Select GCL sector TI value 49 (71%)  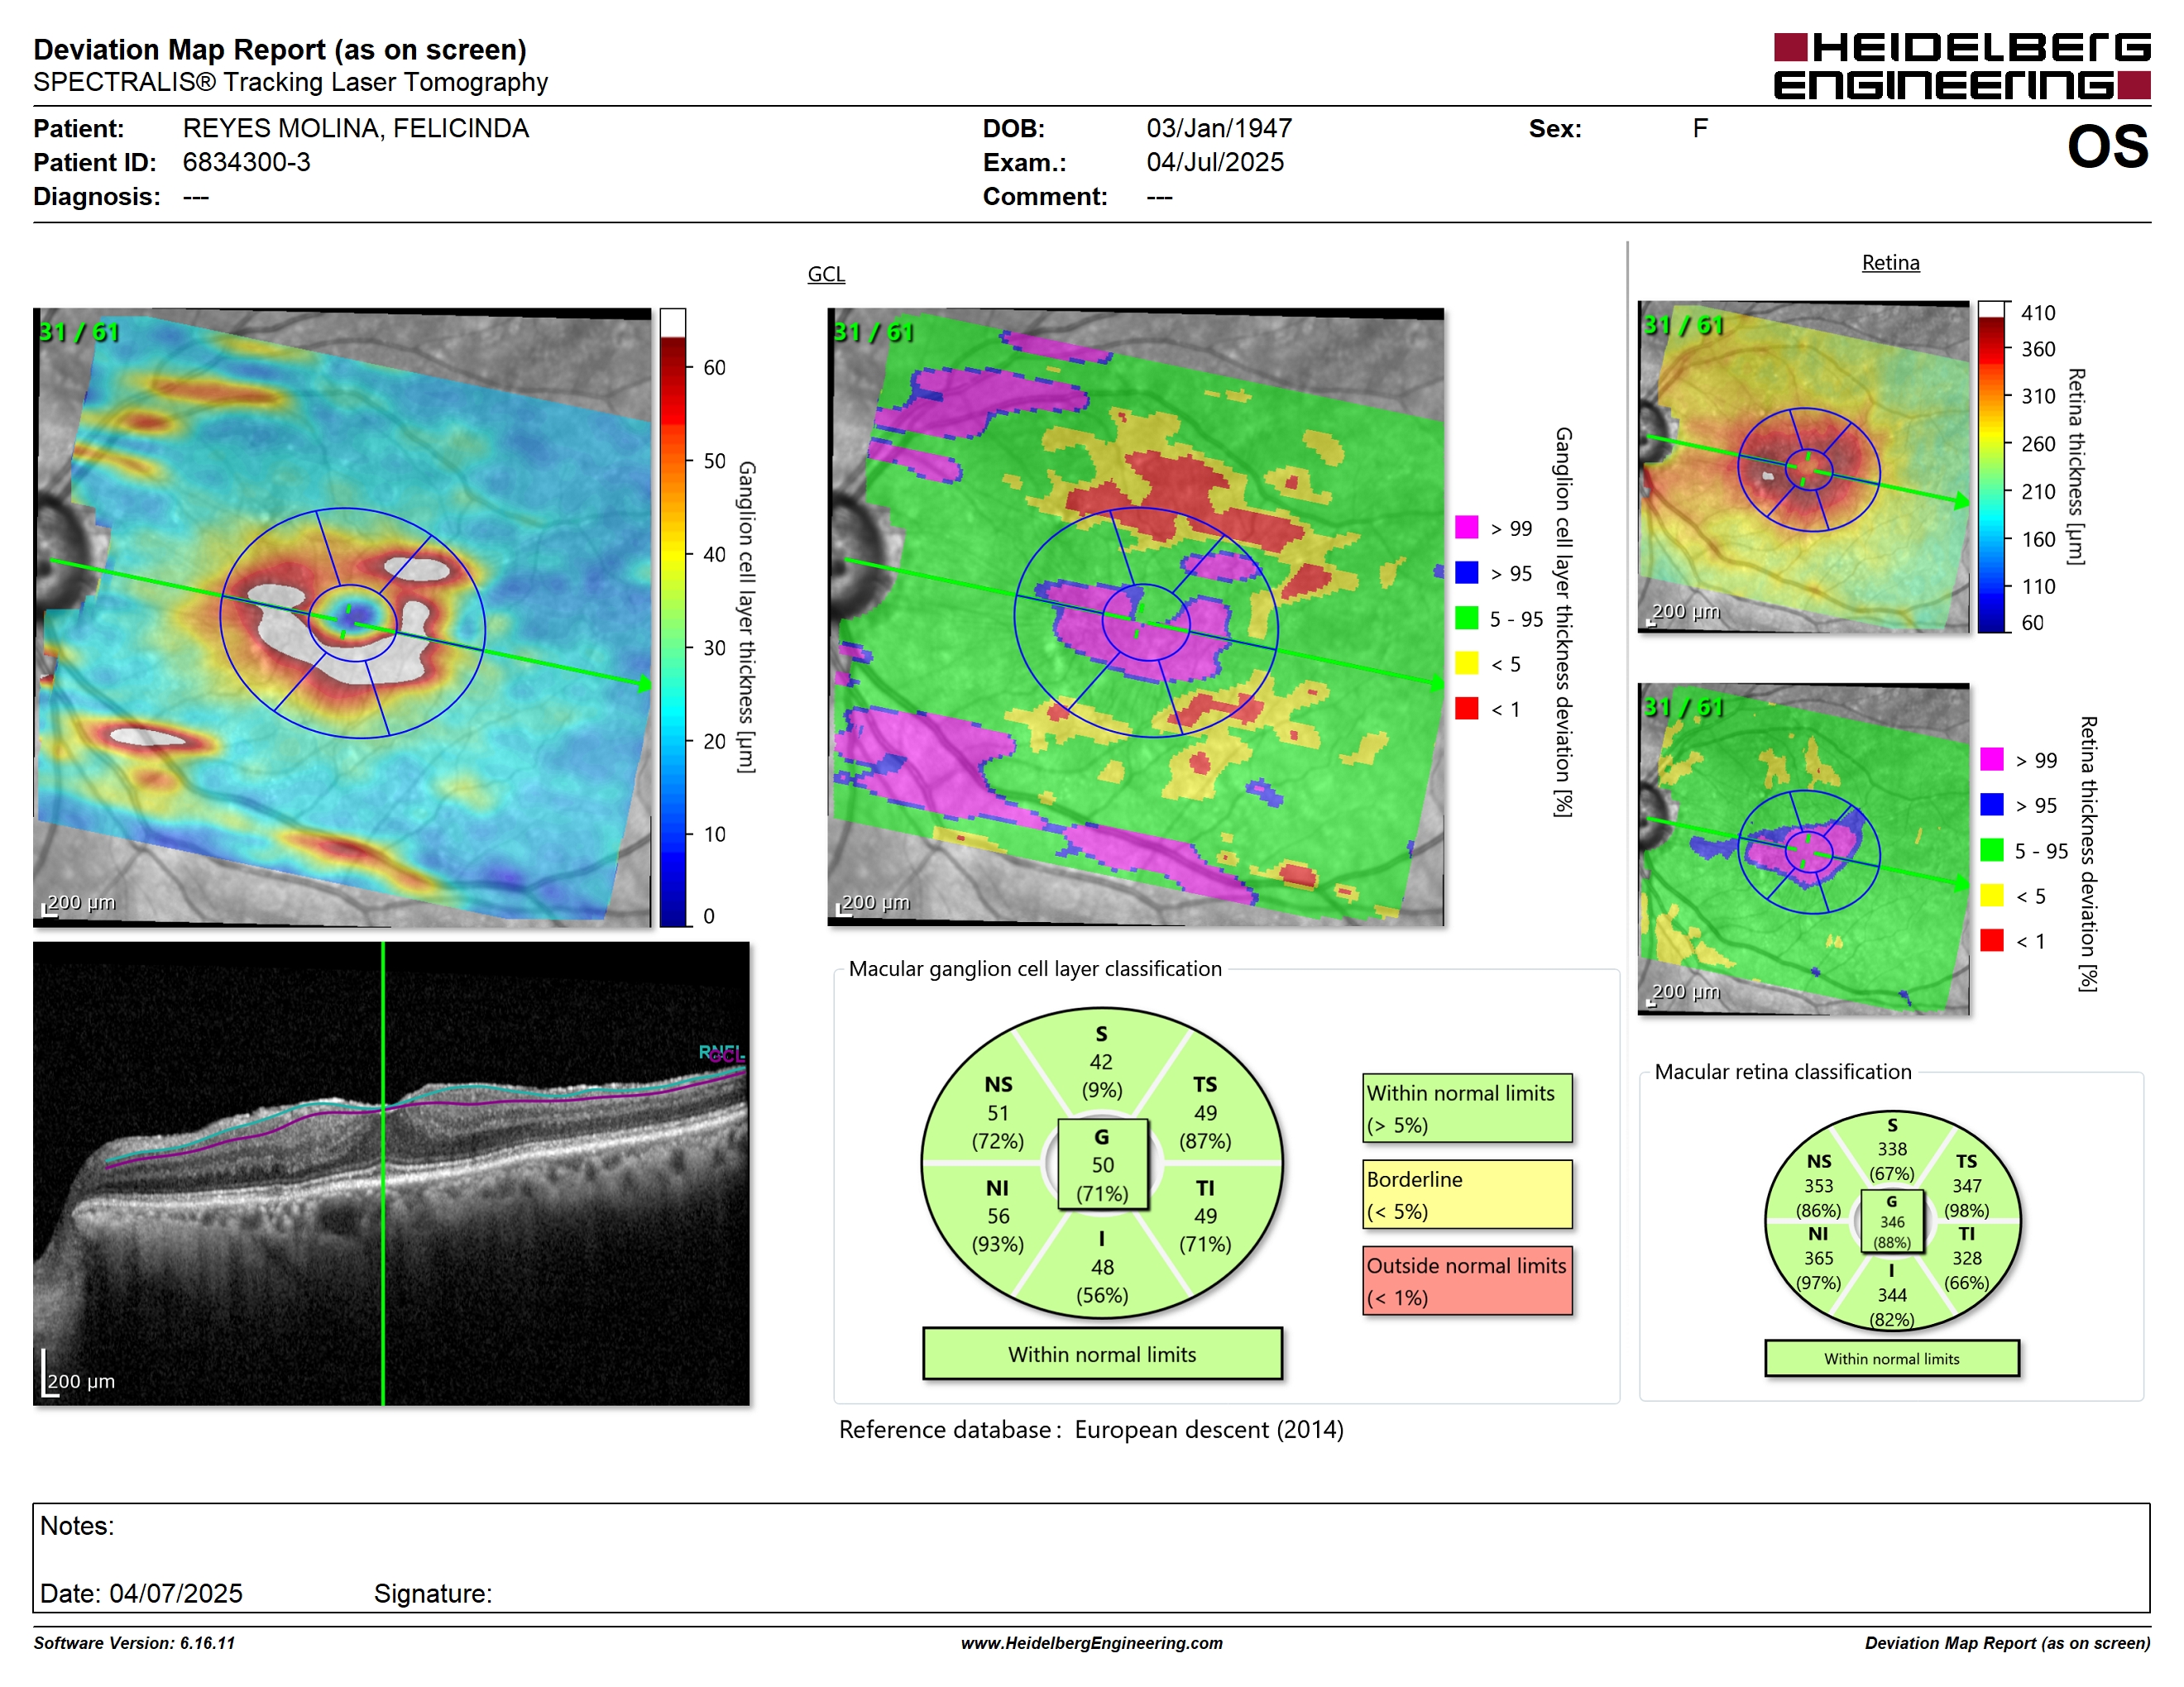[1205, 1216]
